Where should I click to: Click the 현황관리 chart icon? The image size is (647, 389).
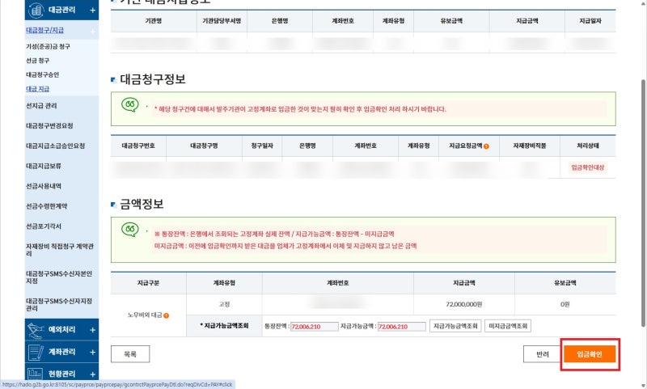(x=35, y=374)
